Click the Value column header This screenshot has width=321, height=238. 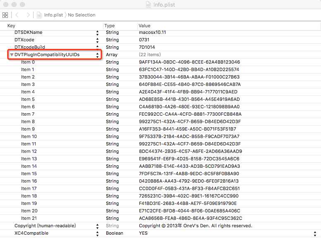tap(145, 26)
